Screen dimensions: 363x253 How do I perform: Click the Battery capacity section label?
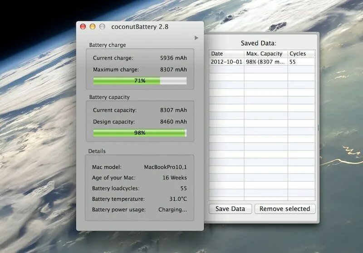[109, 97]
